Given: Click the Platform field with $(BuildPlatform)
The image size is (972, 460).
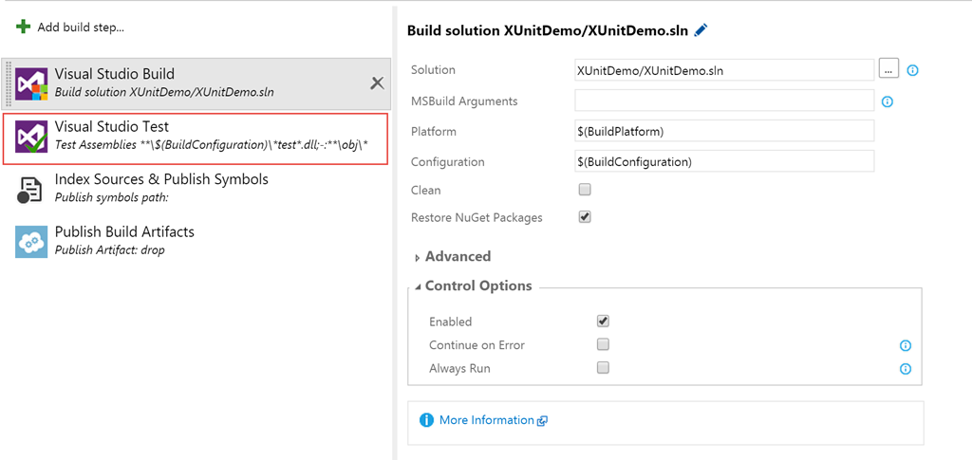Looking at the screenshot, I should click(x=724, y=131).
